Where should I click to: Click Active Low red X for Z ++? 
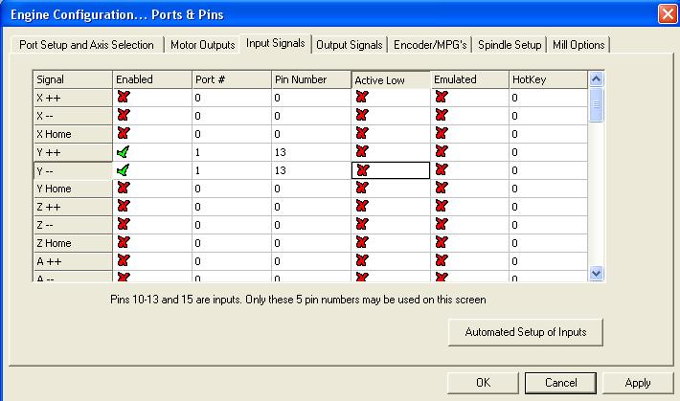[361, 206]
